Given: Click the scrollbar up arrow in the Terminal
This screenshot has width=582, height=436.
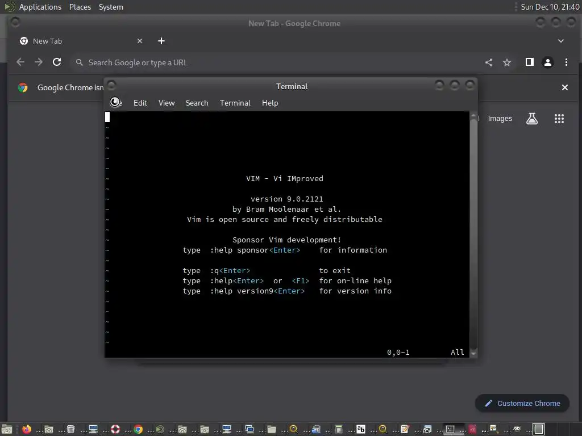Looking at the screenshot, I should click(473, 116).
